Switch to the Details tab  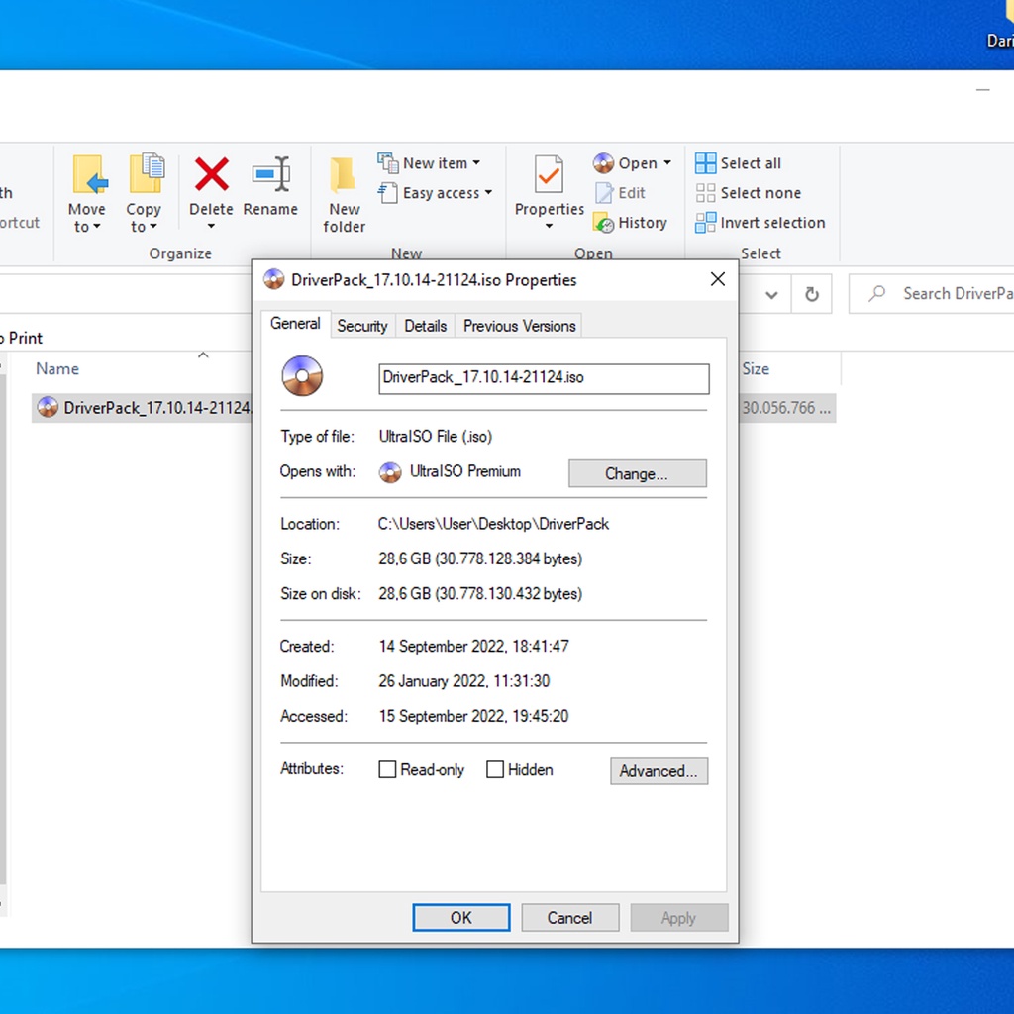(x=426, y=326)
